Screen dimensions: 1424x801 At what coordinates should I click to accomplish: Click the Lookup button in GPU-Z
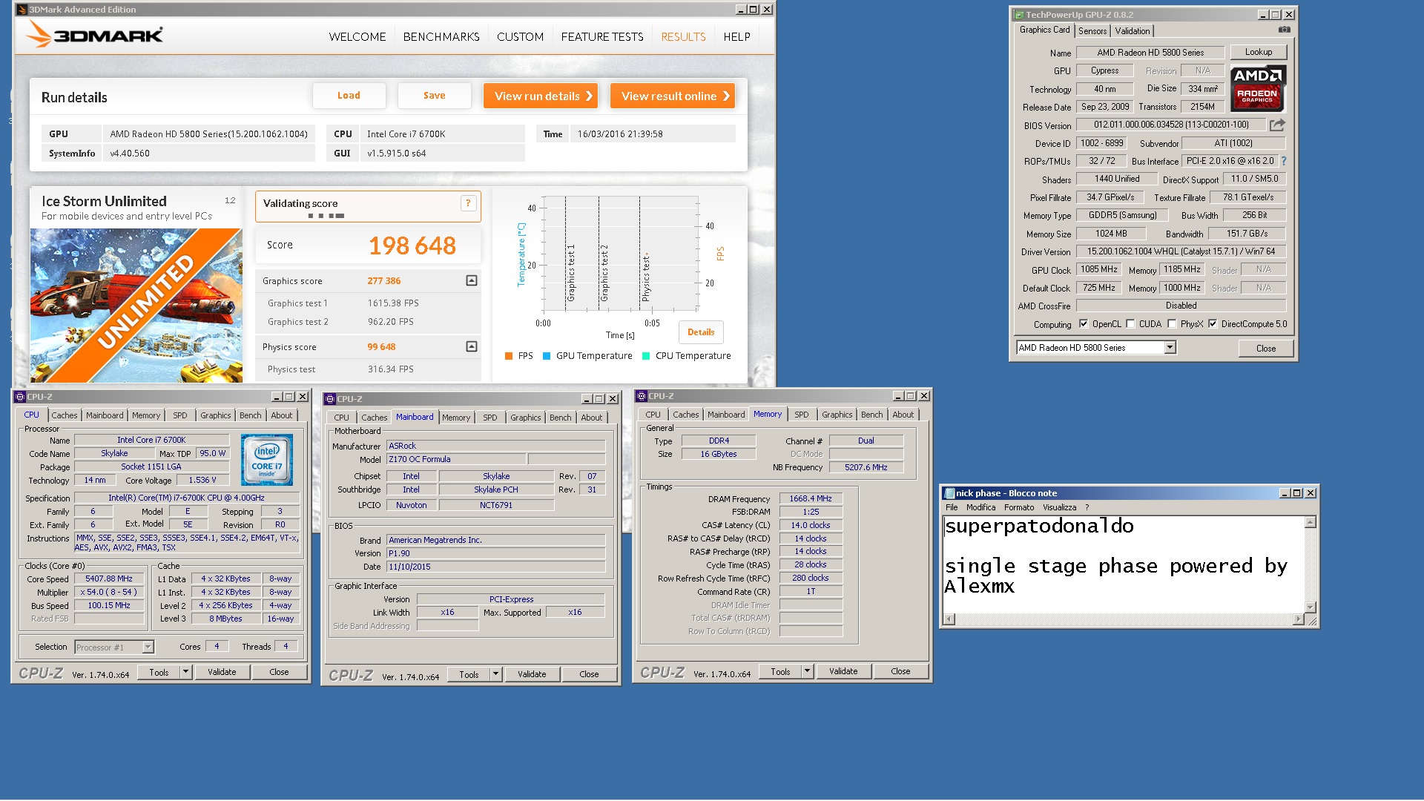point(1259,52)
